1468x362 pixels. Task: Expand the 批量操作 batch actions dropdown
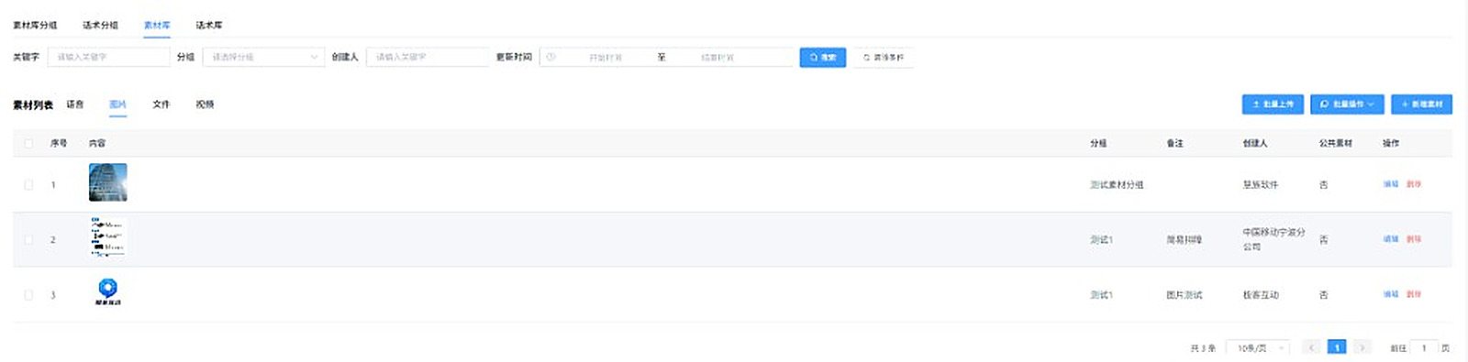pyautogui.click(x=1347, y=104)
